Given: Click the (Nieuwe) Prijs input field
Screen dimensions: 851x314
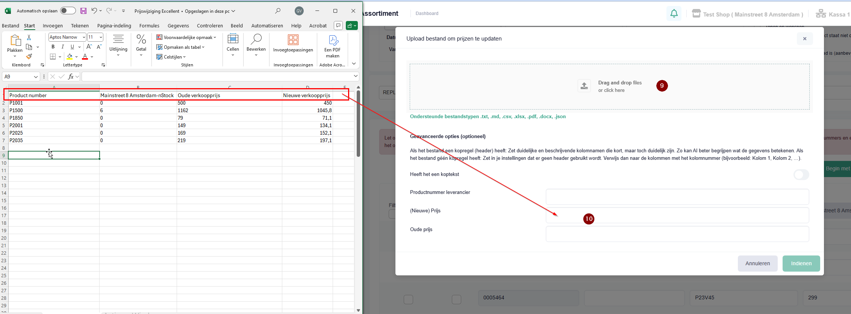Looking at the screenshot, I should click(677, 215).
